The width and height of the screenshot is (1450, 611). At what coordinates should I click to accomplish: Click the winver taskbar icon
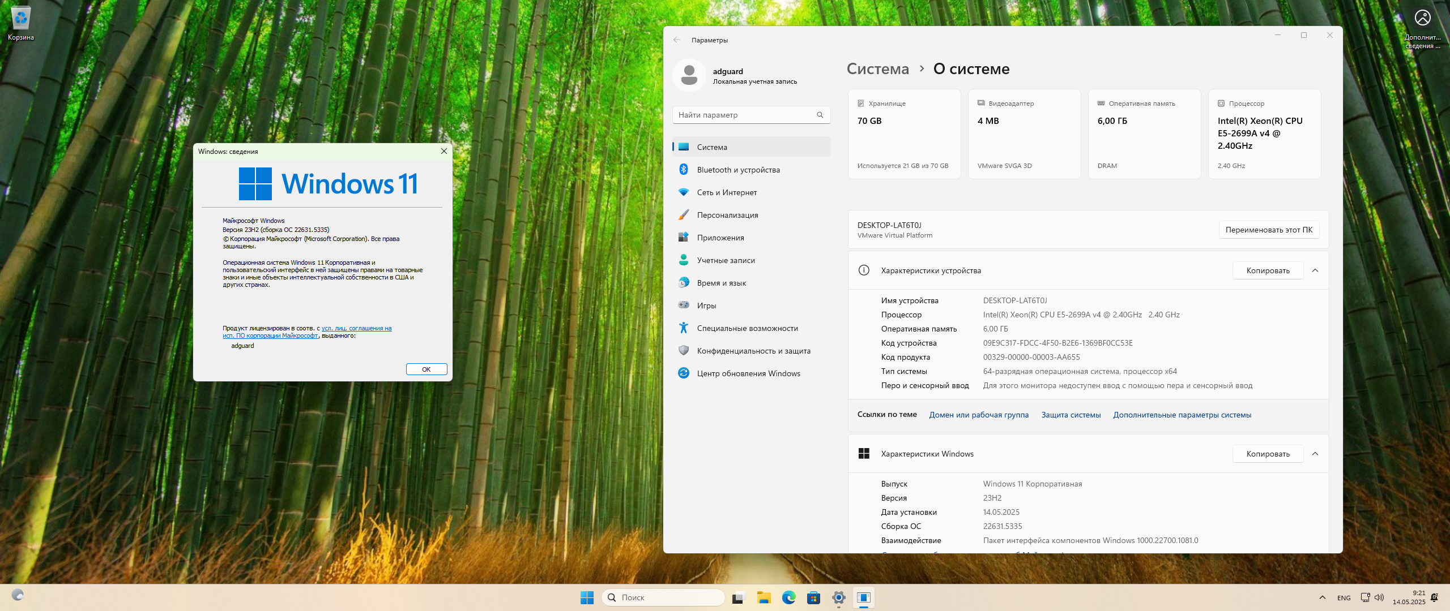863,597
